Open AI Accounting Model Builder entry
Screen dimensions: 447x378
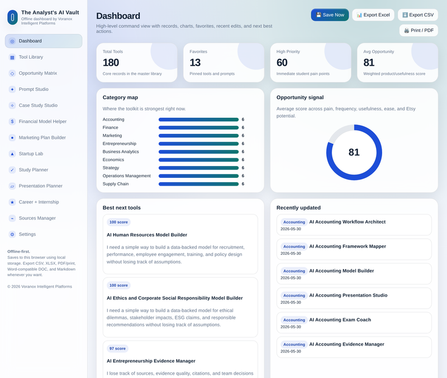click(x=354, y=274)
